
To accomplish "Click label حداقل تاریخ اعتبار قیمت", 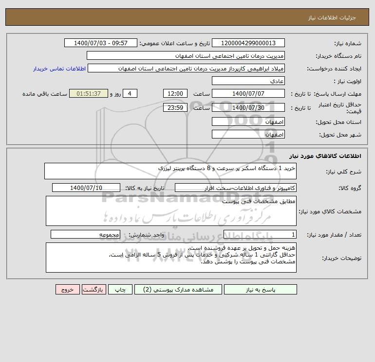I will tap(340, 108).
